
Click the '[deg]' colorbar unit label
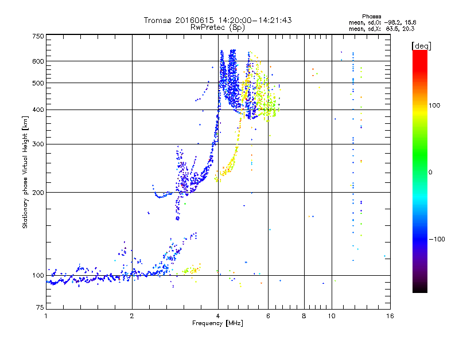421,46
